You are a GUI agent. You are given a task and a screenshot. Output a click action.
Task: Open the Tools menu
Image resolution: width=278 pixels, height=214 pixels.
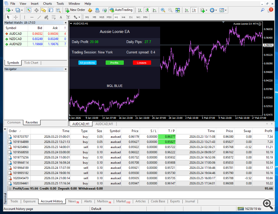pos(60,4)
